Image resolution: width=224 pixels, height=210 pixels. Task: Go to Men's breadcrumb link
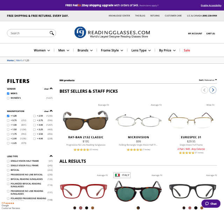(x=19, y=61)
